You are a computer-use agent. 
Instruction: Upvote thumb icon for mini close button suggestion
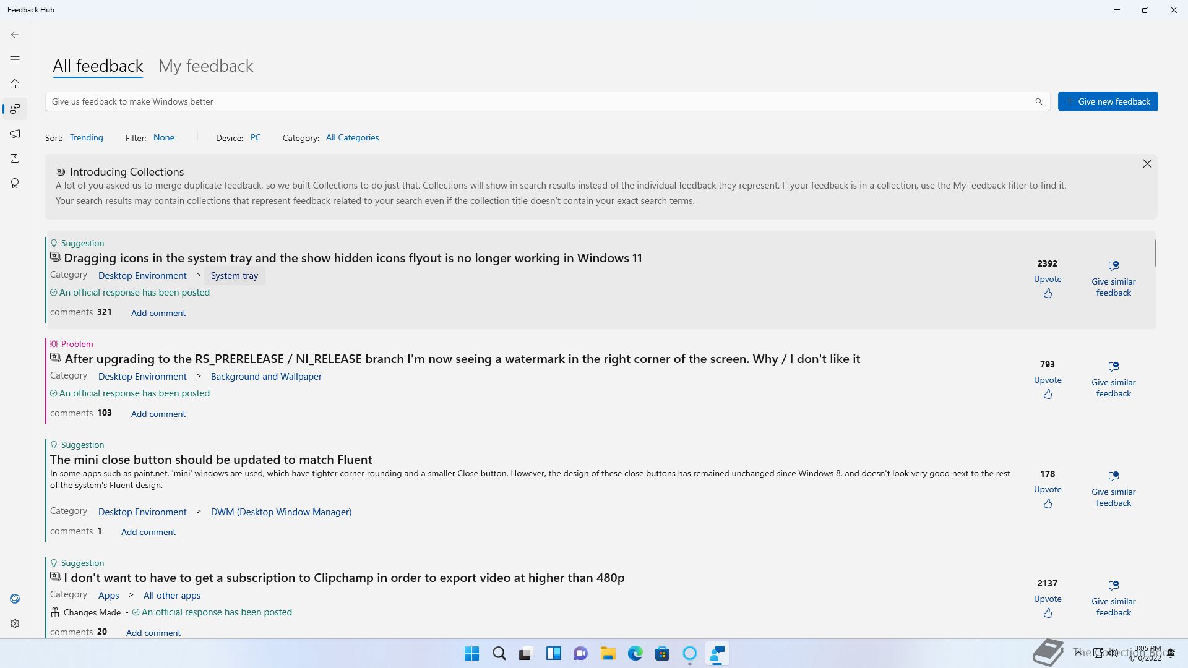pos(1048,503)
